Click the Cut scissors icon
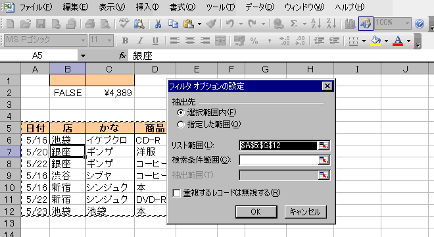The width and height of the screenshot is (434, 237). coord(158,24)
